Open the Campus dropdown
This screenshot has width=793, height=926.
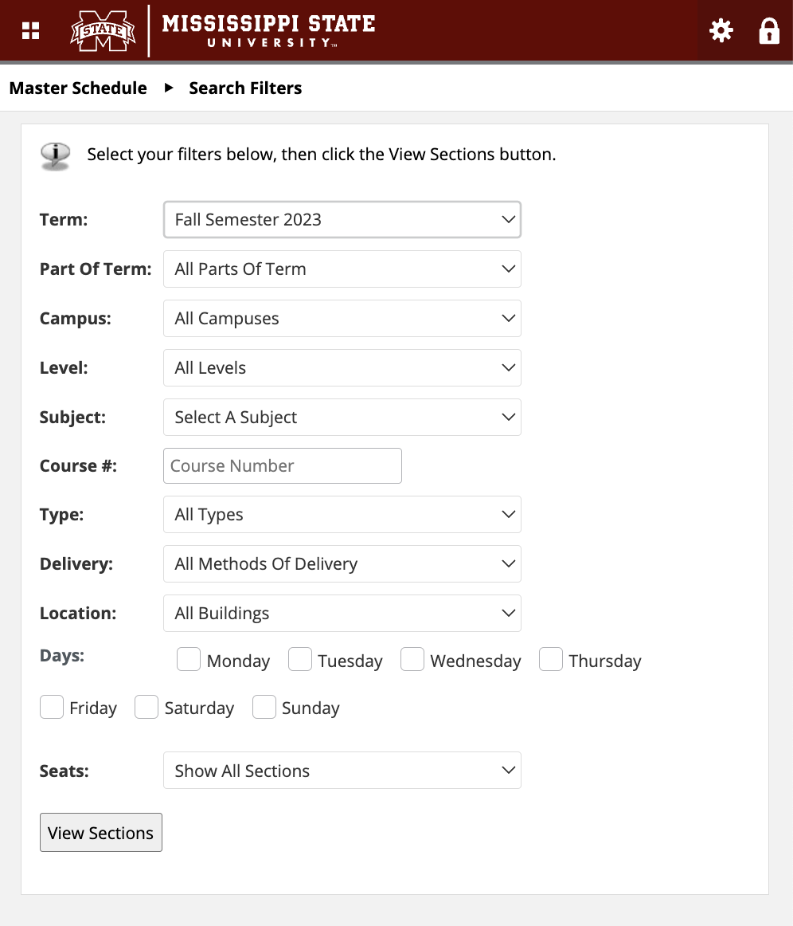342,318
